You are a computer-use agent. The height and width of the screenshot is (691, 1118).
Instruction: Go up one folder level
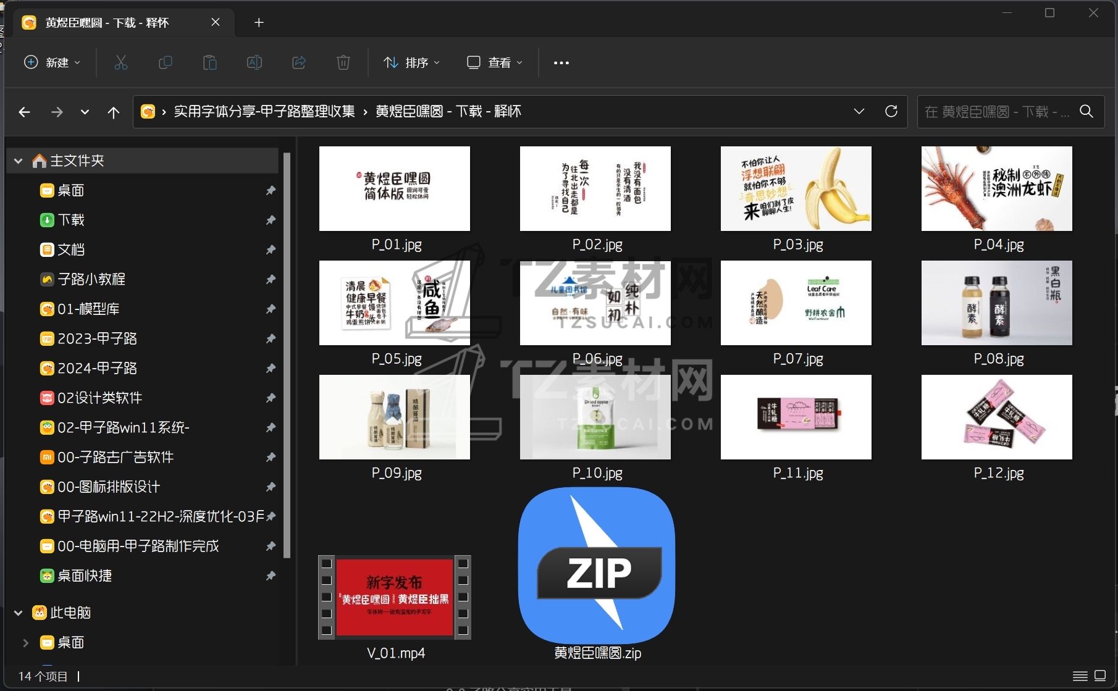(x=114, y=112)
